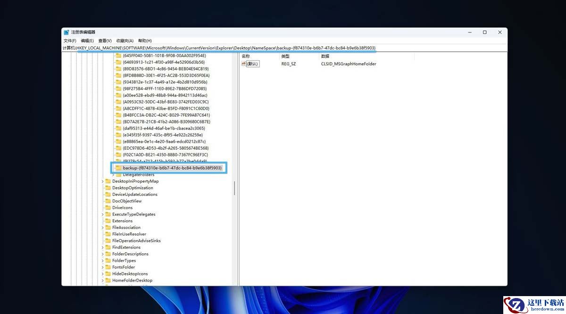Click folder icon of {9343812e-1c37-4a49-a12e-4b2d810d956b}
Screen dimensions: 566x314
118,82
